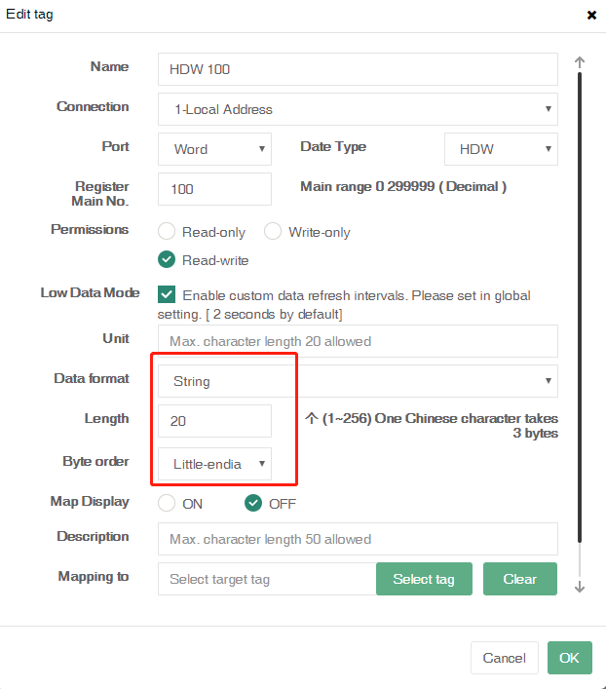Select the Write-only permission
606x689 pixels.
[273, 232]
